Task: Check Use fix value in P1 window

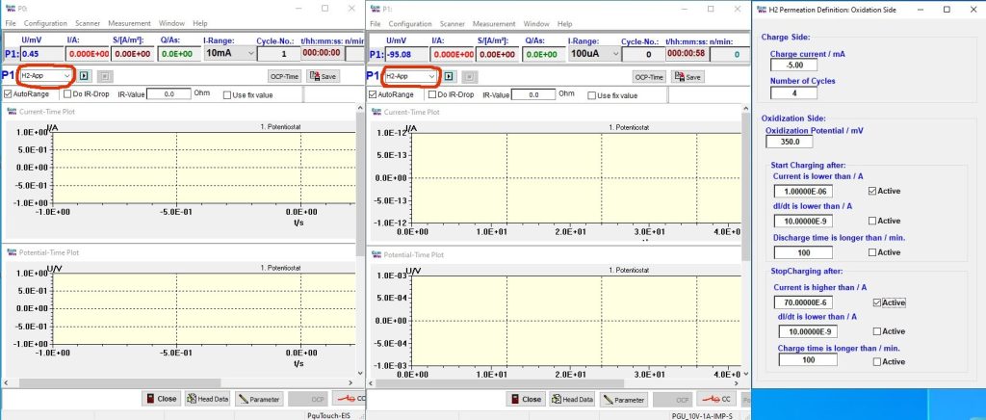Action: (x=592, y=95)
